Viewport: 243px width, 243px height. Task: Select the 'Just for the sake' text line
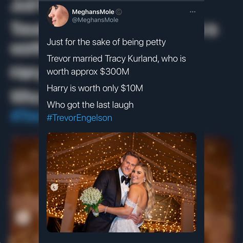(106, 43)
